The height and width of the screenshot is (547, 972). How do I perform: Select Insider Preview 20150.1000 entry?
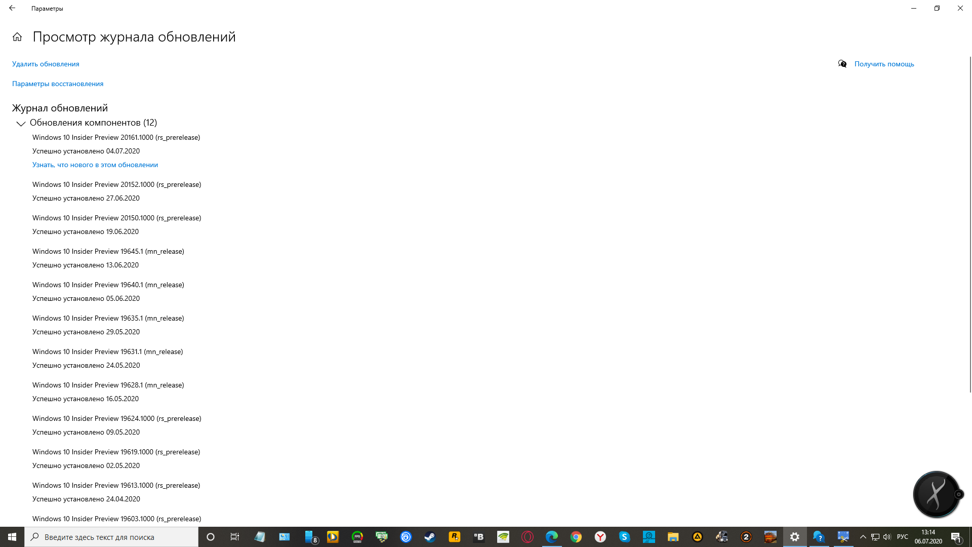coord(116,218)
